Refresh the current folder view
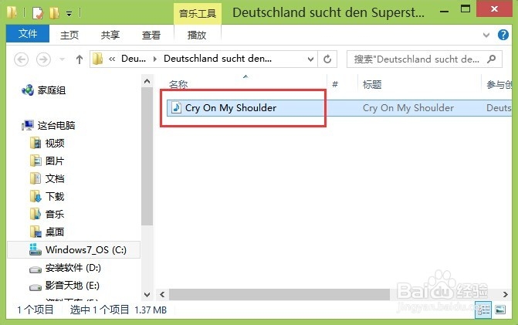This screenshot has height=325, width=518. click(327, 59)
